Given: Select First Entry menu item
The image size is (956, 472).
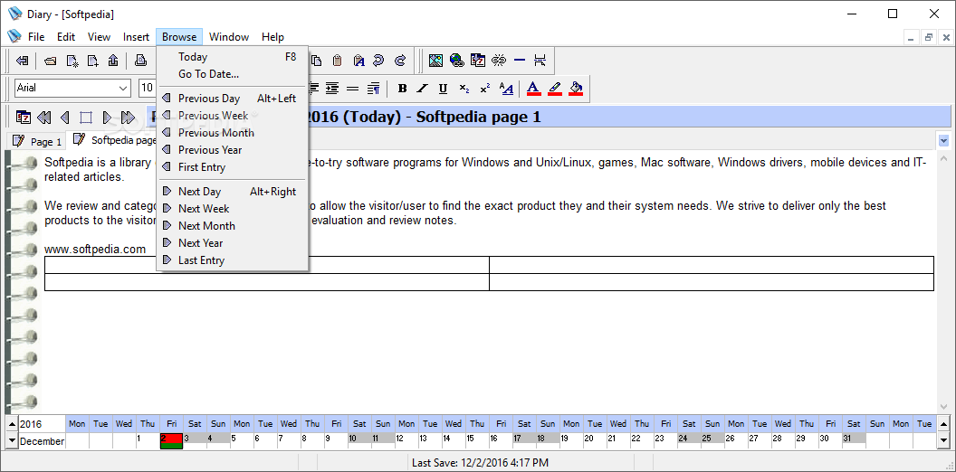Looking at the screenshot, I should point(232,167).
